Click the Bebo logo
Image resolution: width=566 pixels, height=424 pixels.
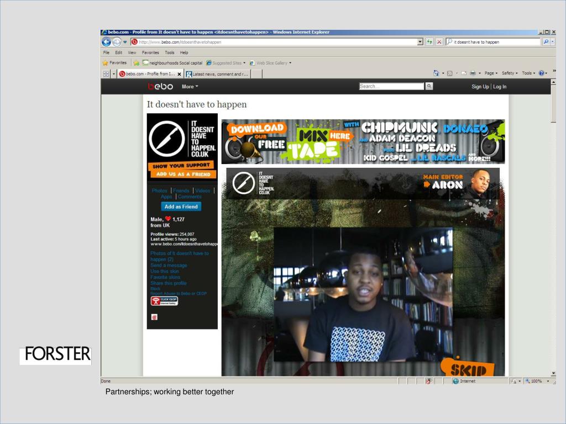point(160,86)
